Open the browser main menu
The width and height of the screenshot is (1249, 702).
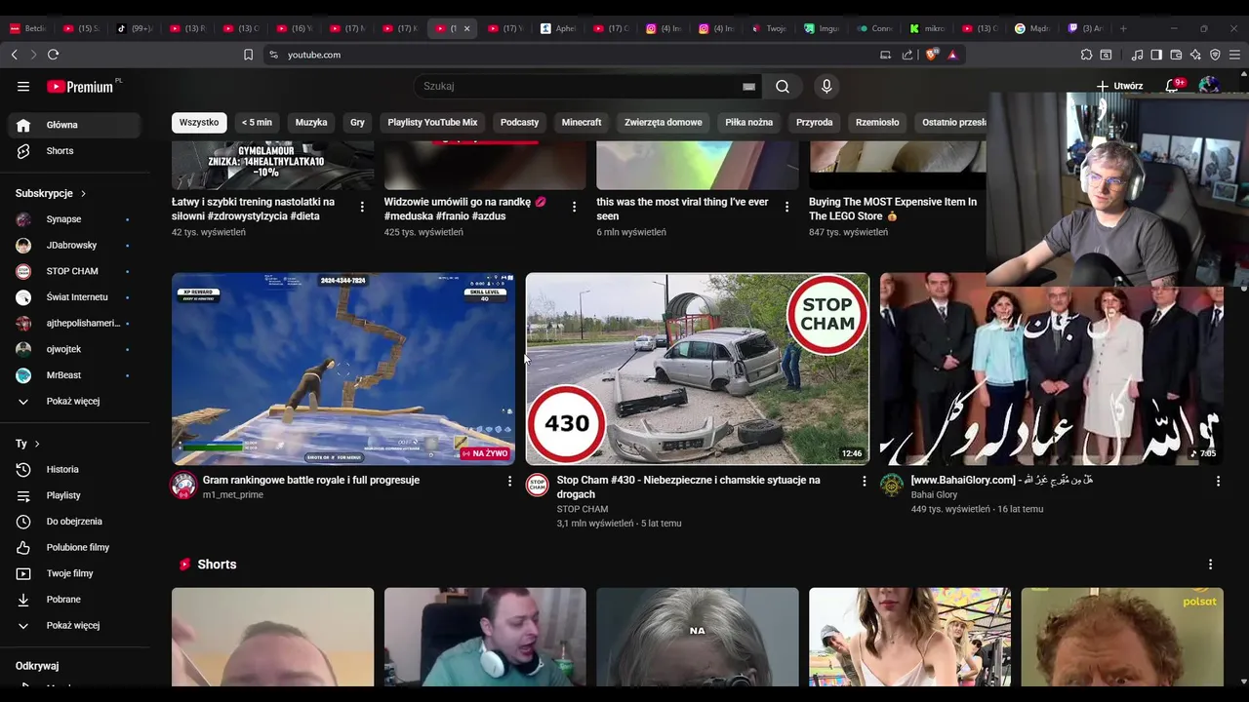pos(1234,55)
